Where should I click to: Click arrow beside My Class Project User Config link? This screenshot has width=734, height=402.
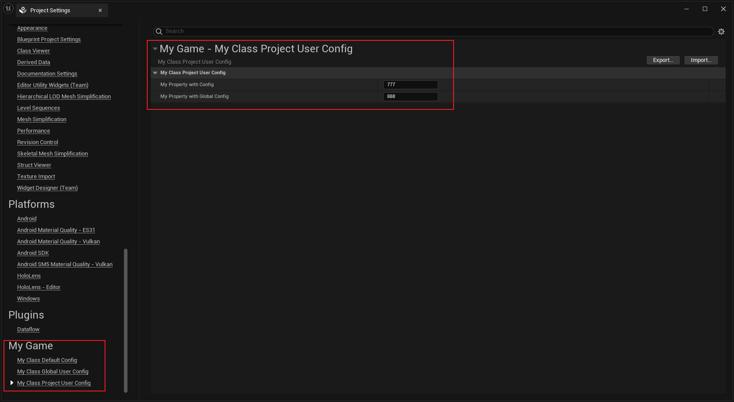pyautogui.click(x=12, y=383)
